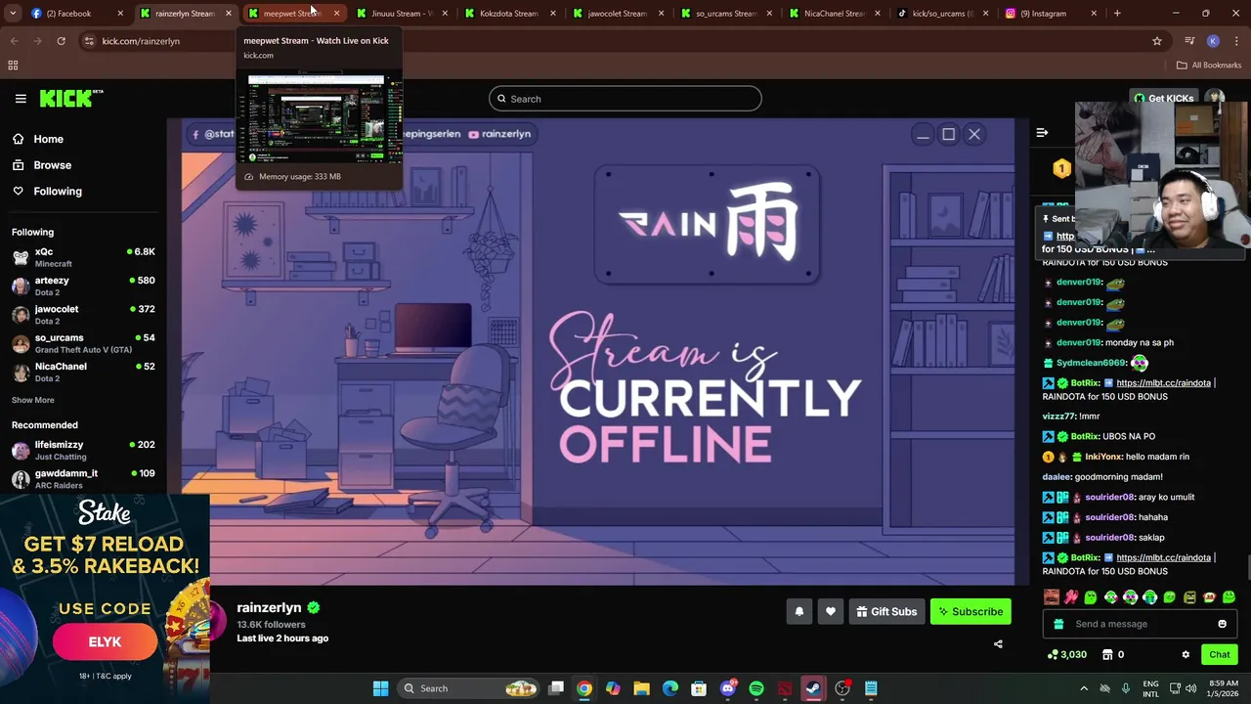Open OBS Studio from taskbar

842,688
